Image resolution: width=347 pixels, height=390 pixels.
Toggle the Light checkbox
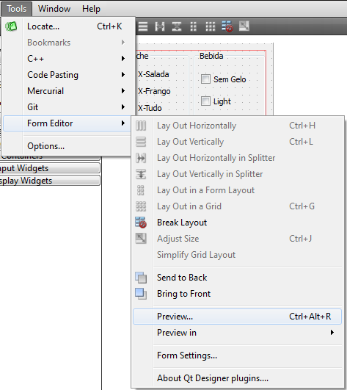[x=205, y=101]
